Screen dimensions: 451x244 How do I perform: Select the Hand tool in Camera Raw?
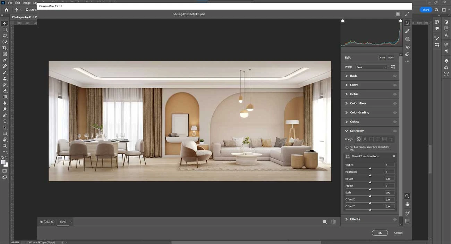pos(407,204)
